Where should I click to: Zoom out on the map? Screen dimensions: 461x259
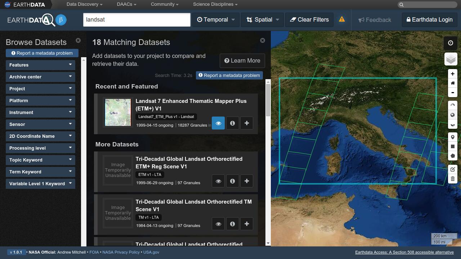click(x=453, y=92)
